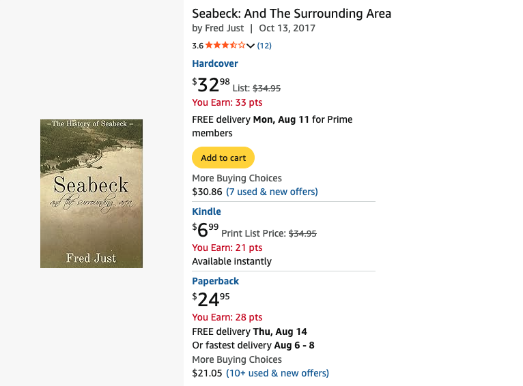523x386 pixels.
Task: Click the Hardcover 'You Earn: 33 pts' text
Action: tap(227, 102)
